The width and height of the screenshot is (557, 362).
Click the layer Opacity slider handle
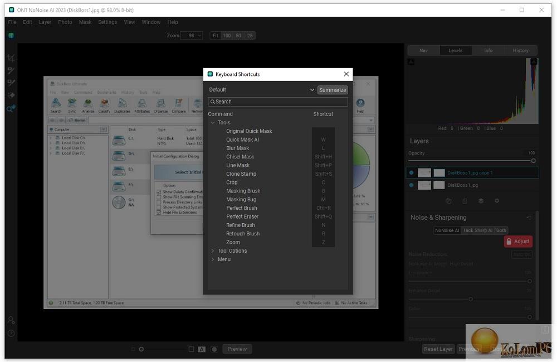click(533, 161)
